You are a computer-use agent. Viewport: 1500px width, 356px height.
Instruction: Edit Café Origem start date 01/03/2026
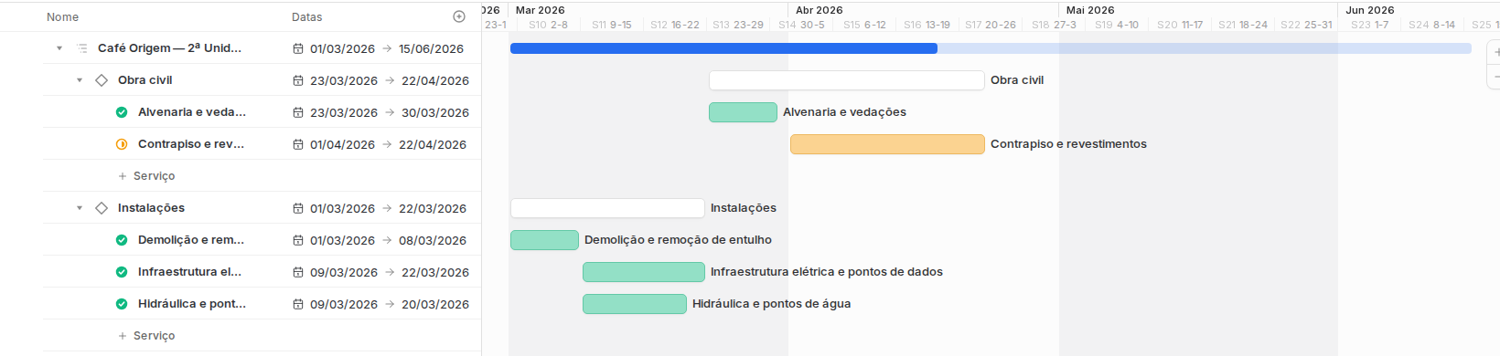pos(342,48)
